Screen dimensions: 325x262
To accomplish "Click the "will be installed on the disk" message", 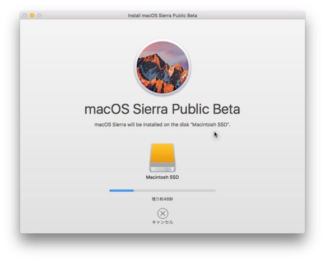I will (x=162, y=125).
